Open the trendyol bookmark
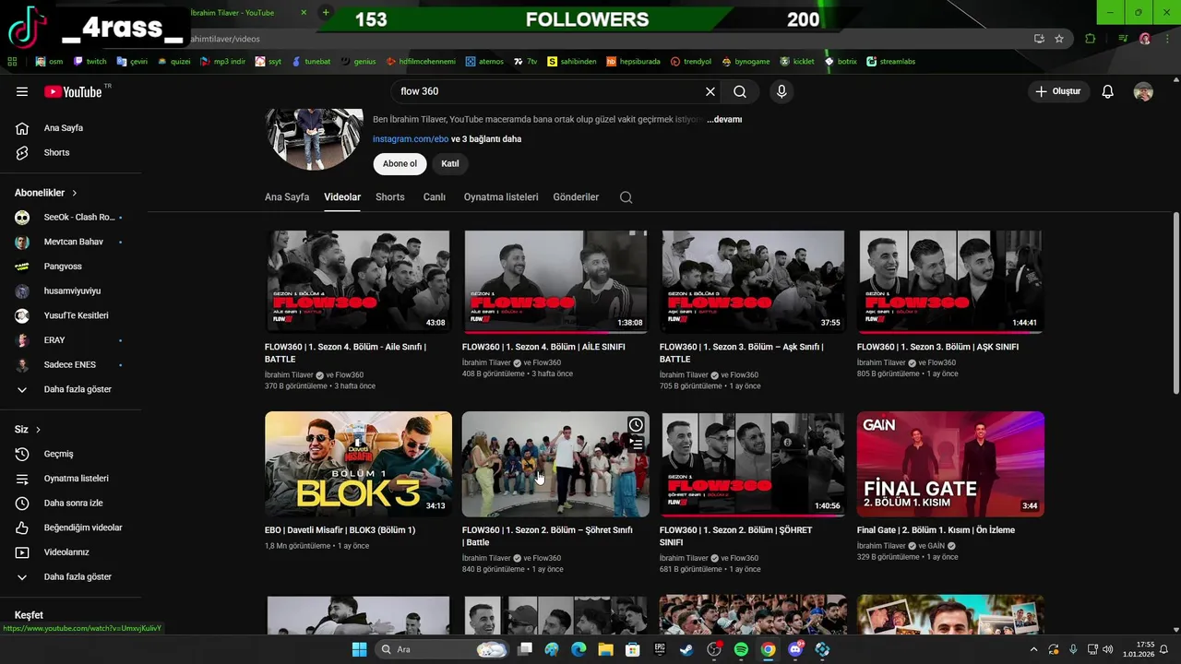This screenshot has height=664, width=1181. (691, 62)
